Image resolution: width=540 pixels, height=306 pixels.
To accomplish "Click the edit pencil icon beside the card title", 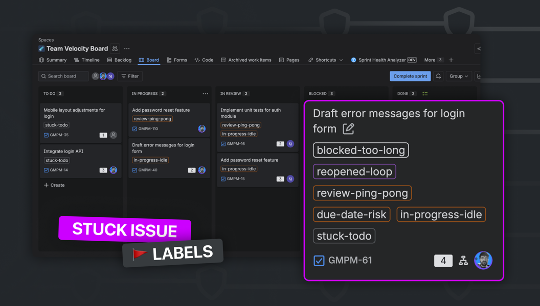I will point(348,129).
